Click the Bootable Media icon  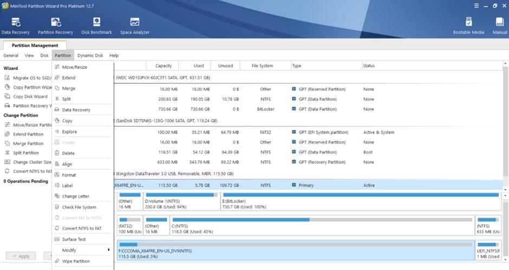[469, 25]
